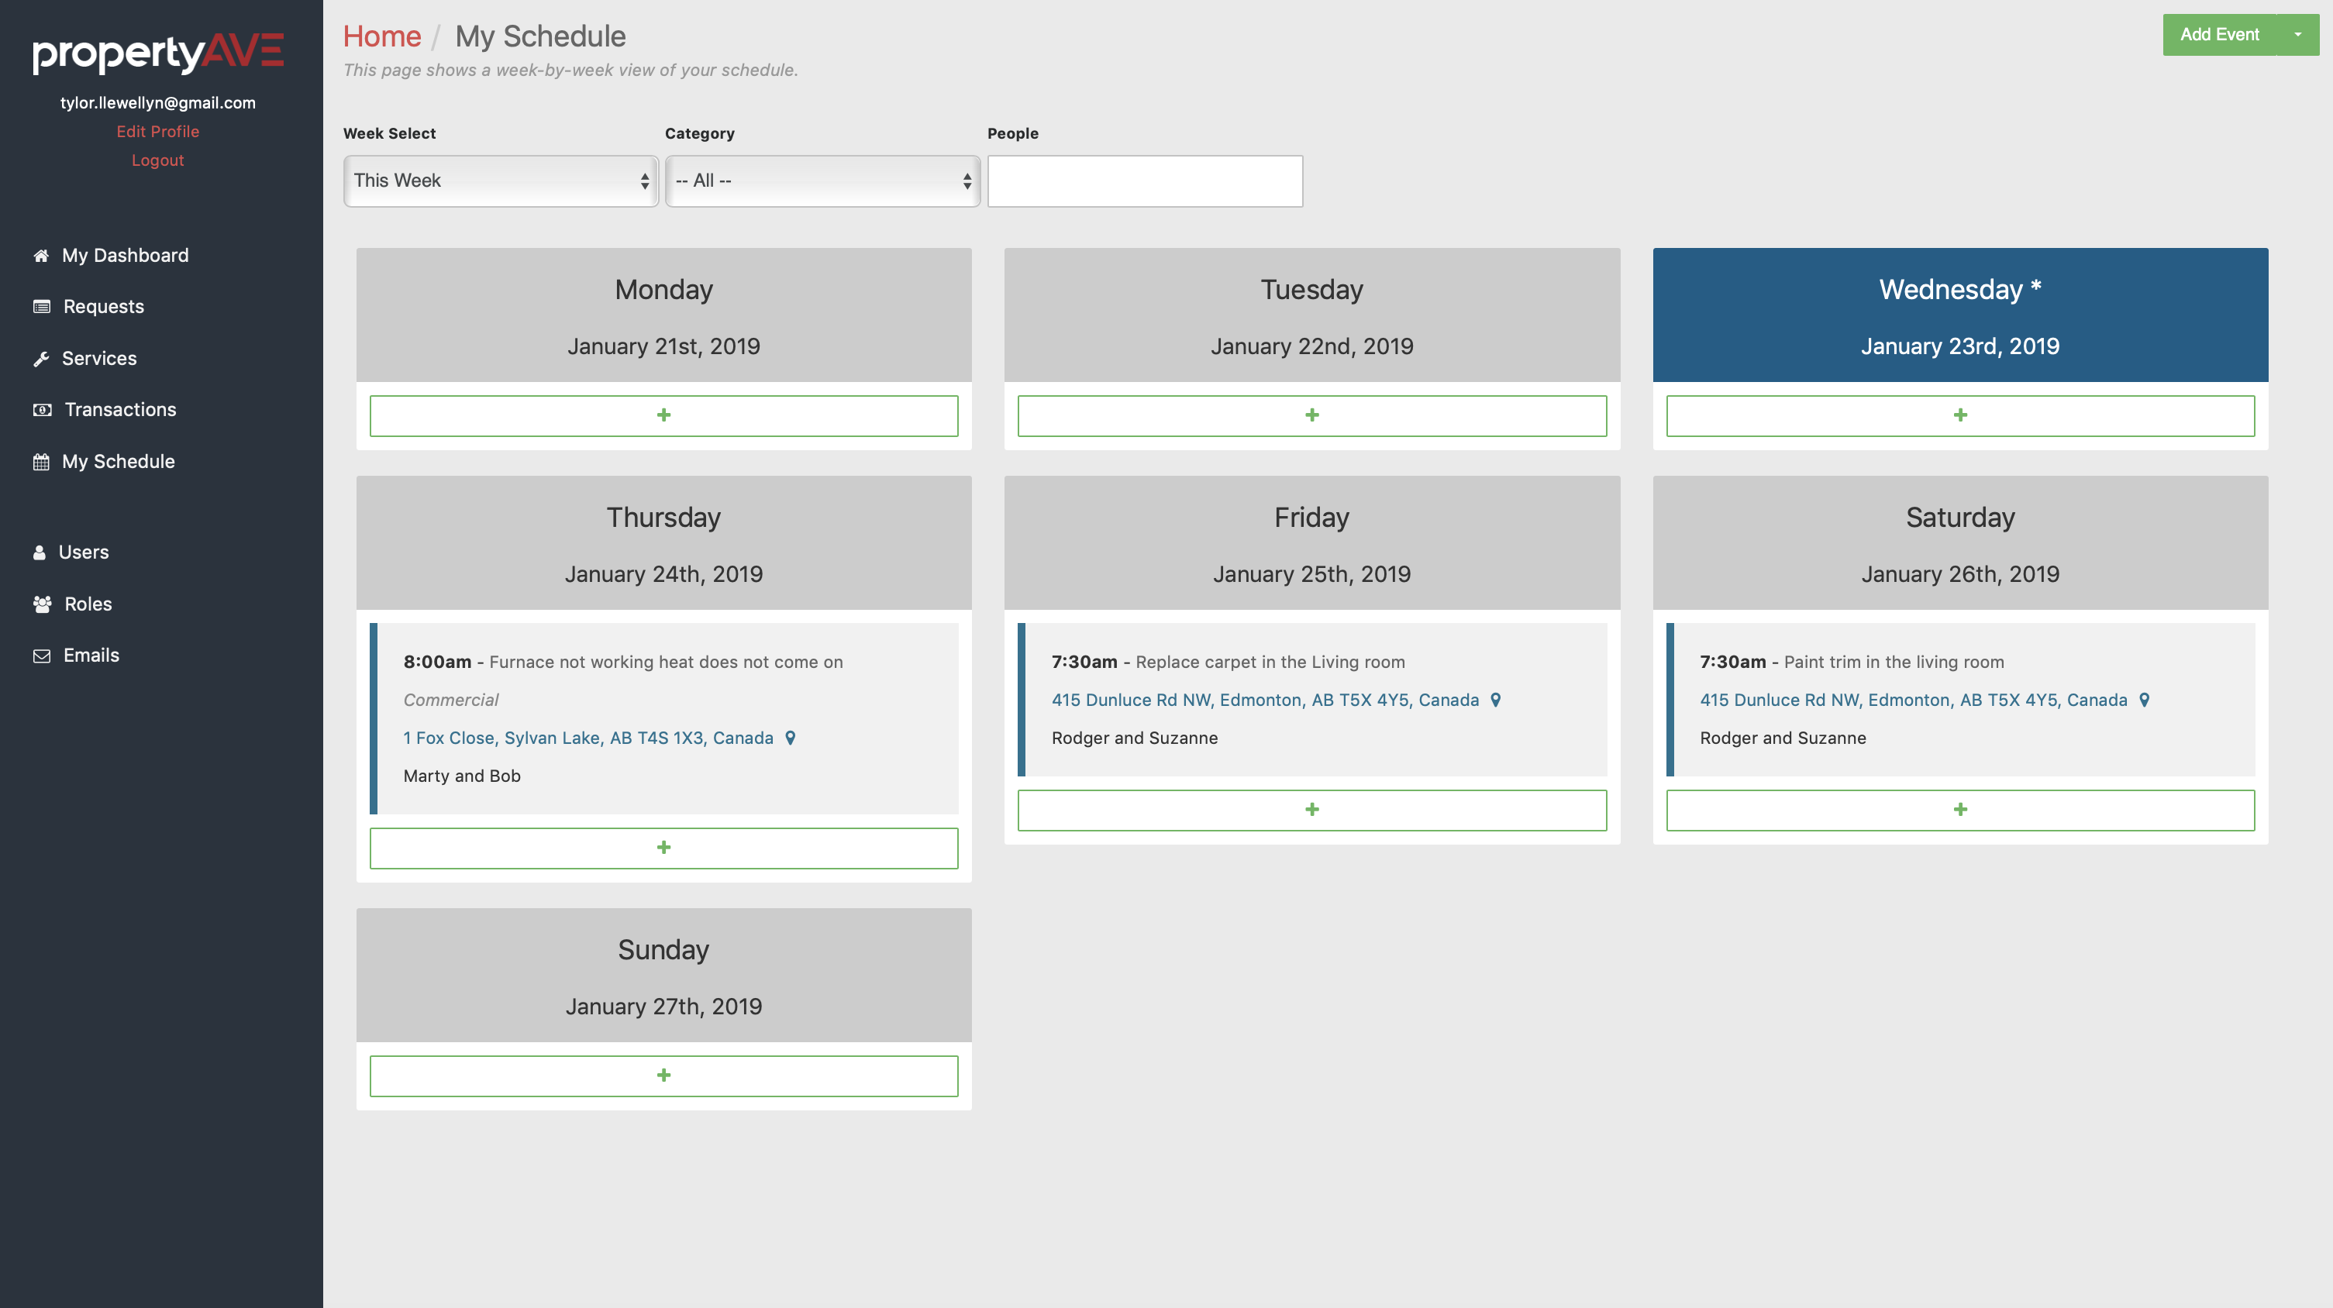Click the wrench icon for Services

41,360
